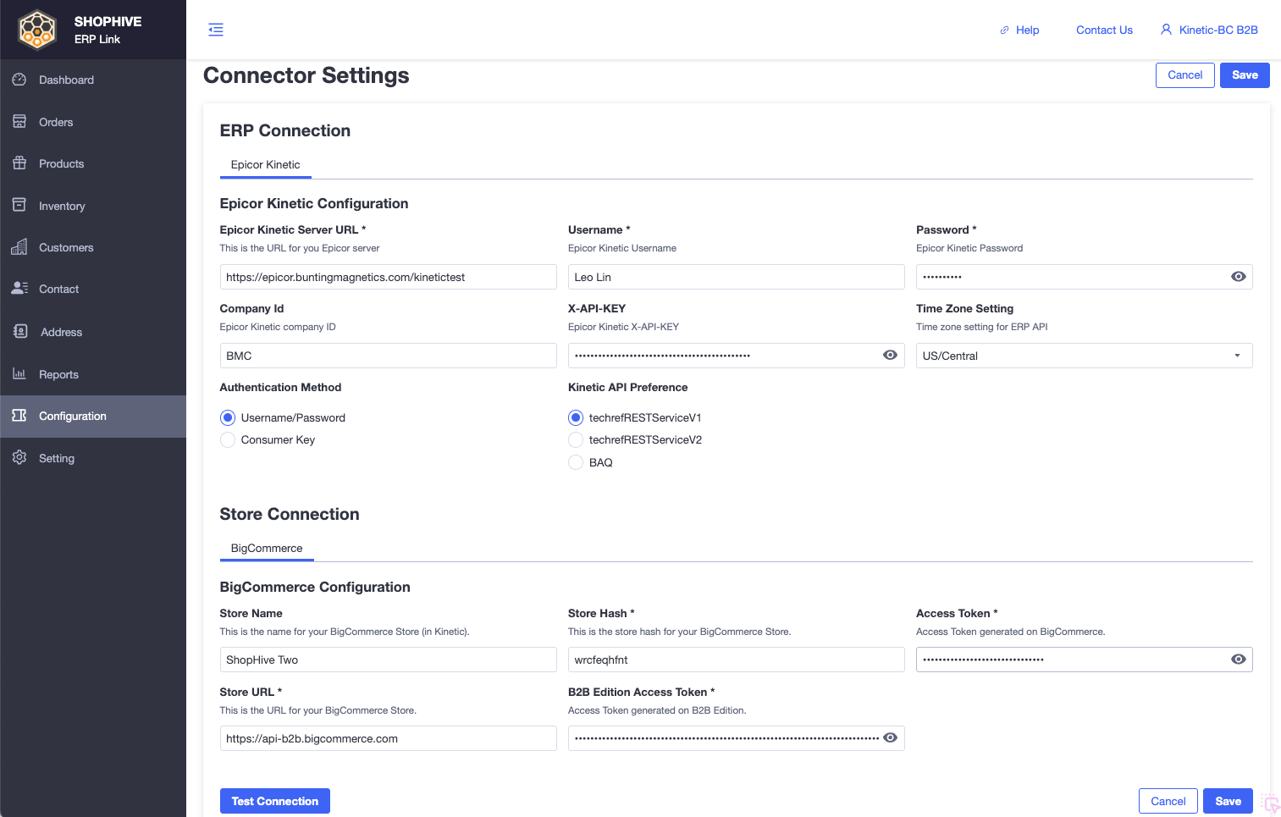Open Setting from the sidebar
Screen dimensions: 1281x817
tap(93, 458)
